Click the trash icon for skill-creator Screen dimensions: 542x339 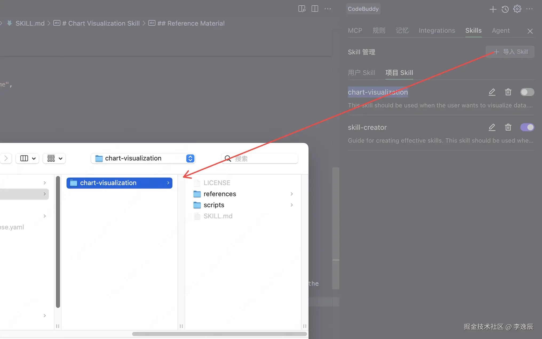508,127
